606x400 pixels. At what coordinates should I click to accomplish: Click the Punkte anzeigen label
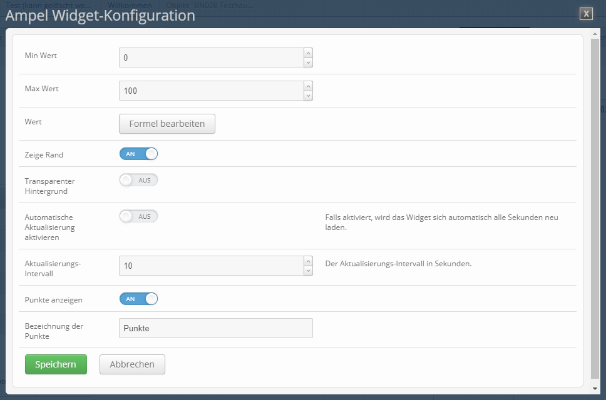click(53, 300)
